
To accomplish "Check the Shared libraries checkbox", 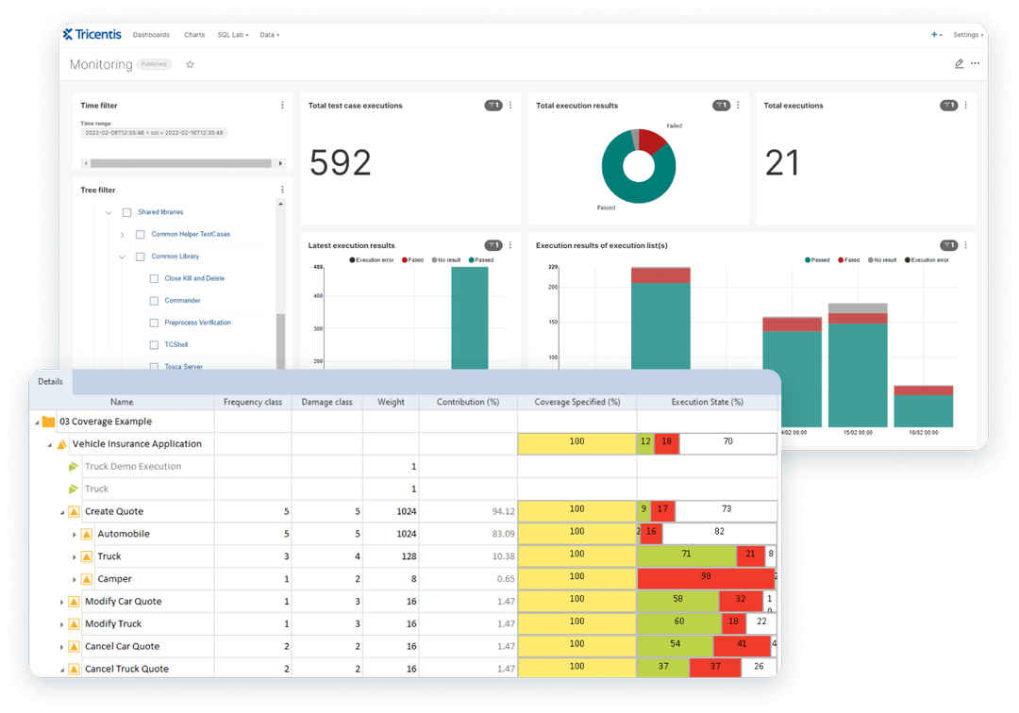I will pyautogui.click(x=126, y=211).
